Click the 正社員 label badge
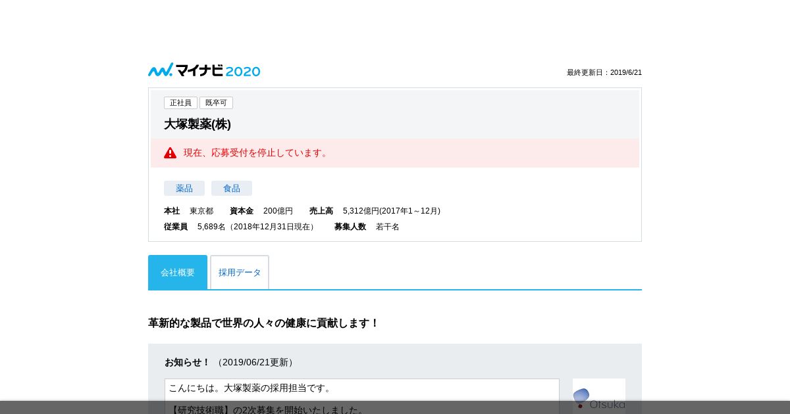Viewport: 790px width, 414px height. (180, 103)
